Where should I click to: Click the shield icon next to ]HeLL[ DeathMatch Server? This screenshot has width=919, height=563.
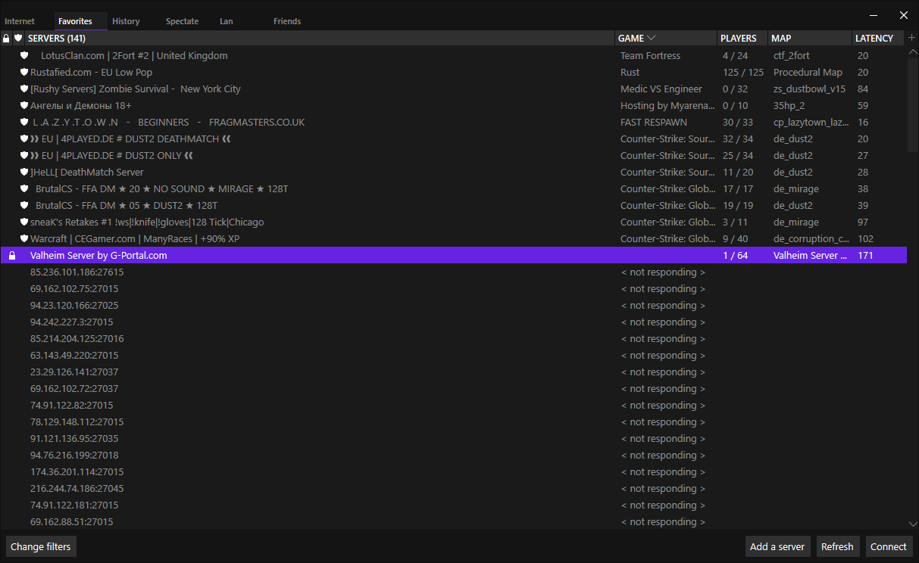coord(24,173)
